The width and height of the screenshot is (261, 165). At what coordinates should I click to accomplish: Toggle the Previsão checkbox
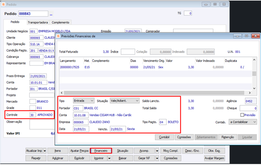point(242,115)
